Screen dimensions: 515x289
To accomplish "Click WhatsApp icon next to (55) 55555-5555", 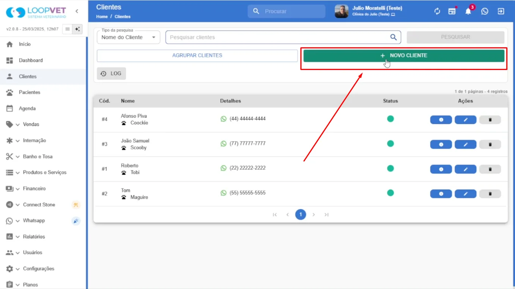I will 223,193.
